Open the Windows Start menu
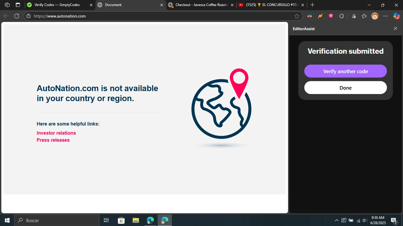Viewport: 403px width, 226px height. click(x=7, y=220)
